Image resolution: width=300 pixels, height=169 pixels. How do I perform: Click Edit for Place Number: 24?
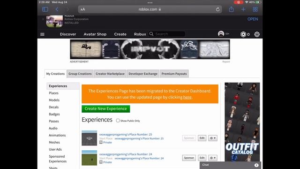[202, 158]
